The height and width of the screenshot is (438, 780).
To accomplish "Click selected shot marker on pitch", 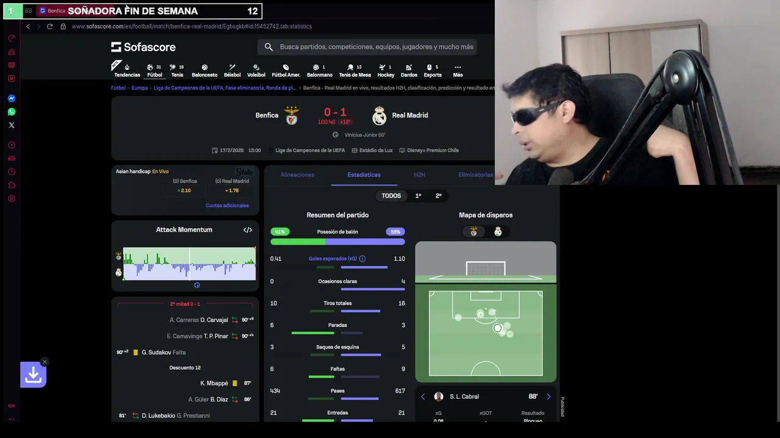I will coord(497,328).
